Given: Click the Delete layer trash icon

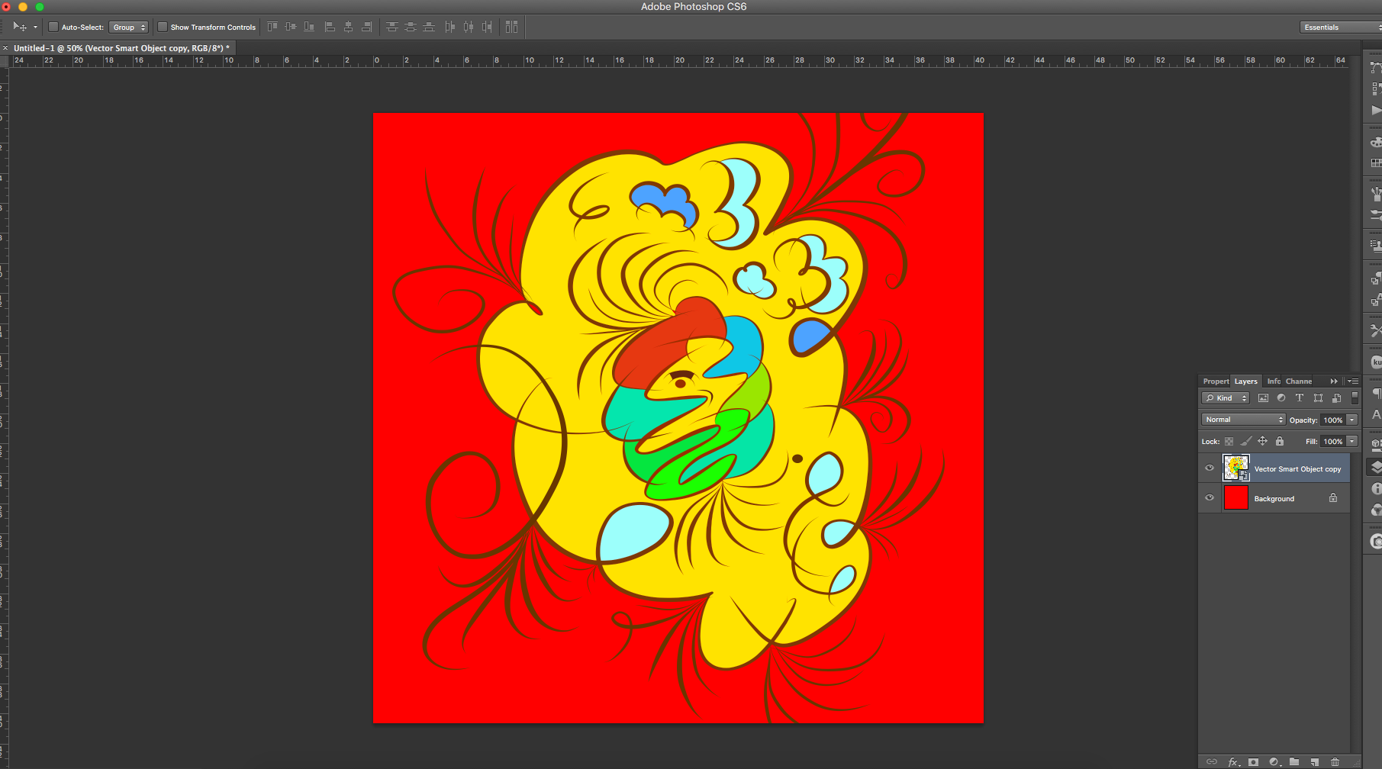Looking at the screenshot, I should pos(1335,761).
